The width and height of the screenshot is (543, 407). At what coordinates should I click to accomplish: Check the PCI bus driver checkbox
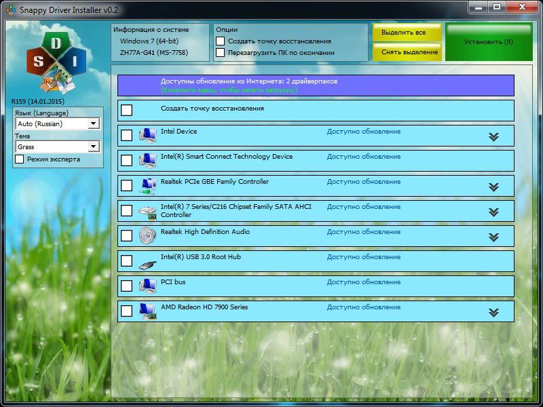click(126, 286)
